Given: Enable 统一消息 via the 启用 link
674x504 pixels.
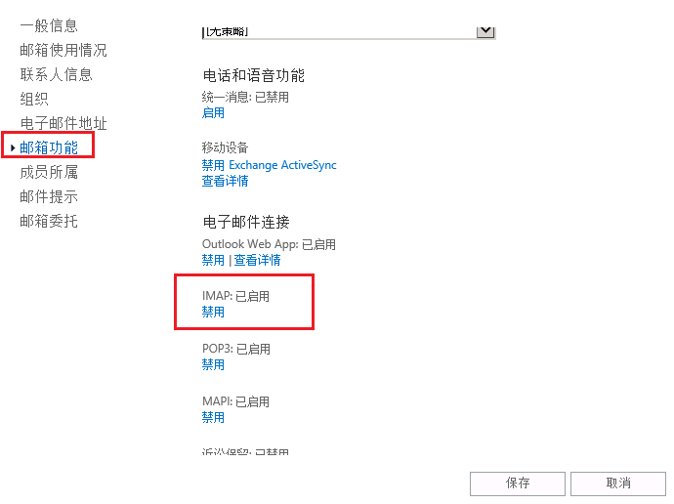Looking at the screenshot, I should click(x=213, y=113).
